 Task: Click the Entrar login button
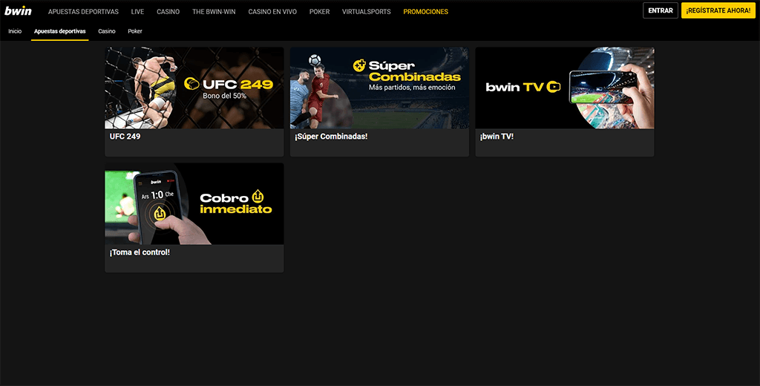point(660,10)
